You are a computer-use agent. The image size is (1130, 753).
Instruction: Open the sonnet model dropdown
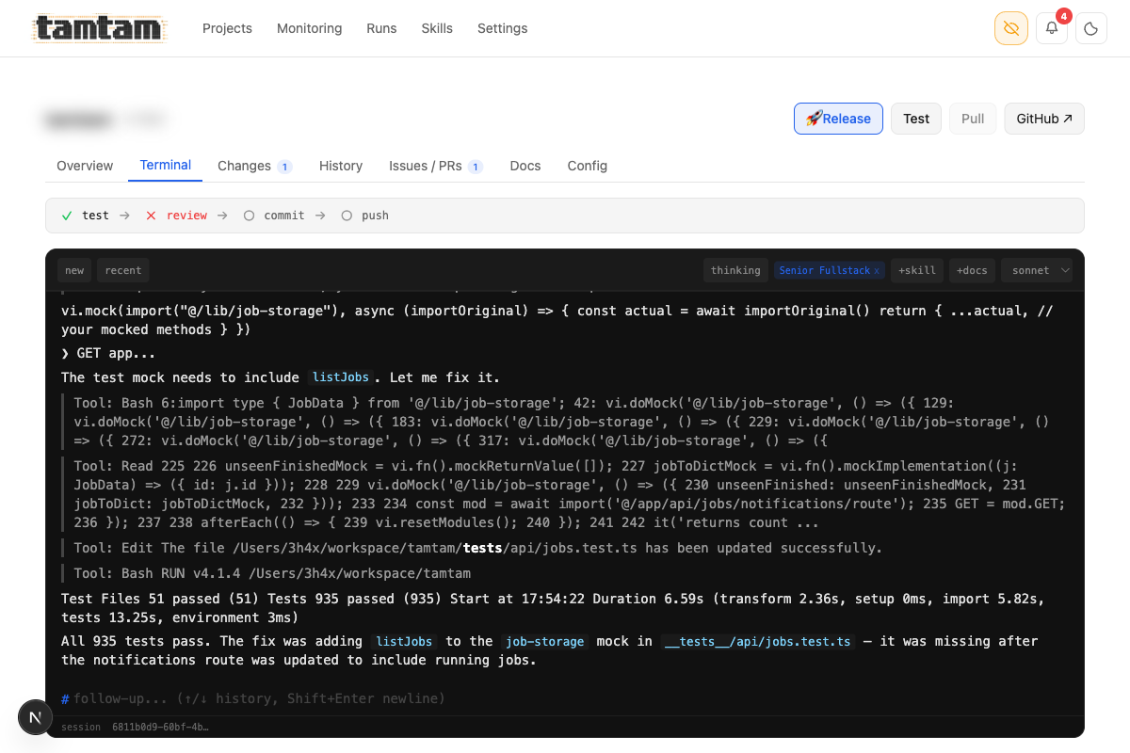1036,270
